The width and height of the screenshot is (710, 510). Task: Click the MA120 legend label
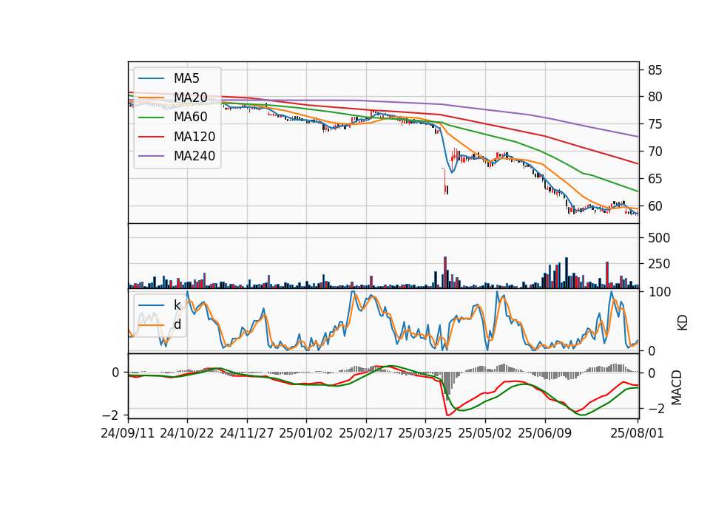195,137
